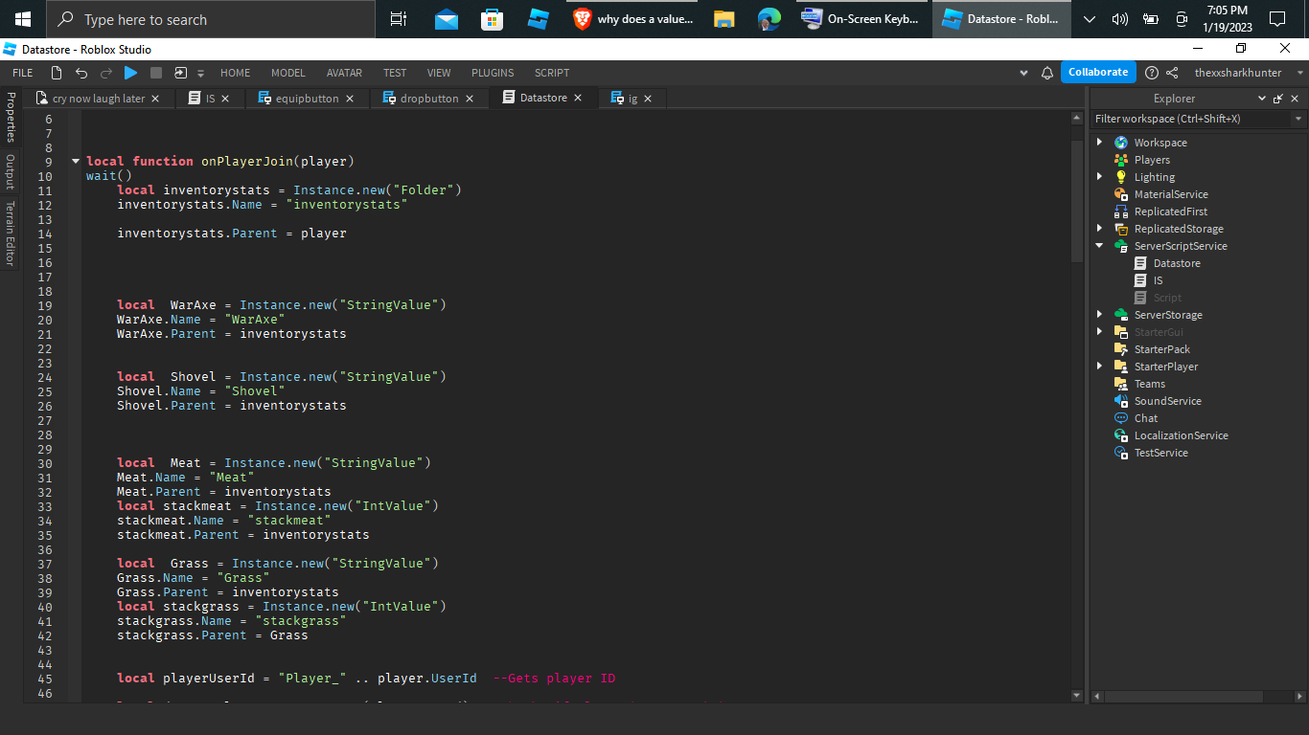Click the Stop simulation icon
The image size is (1309, 735).
[x=154, y=72]
